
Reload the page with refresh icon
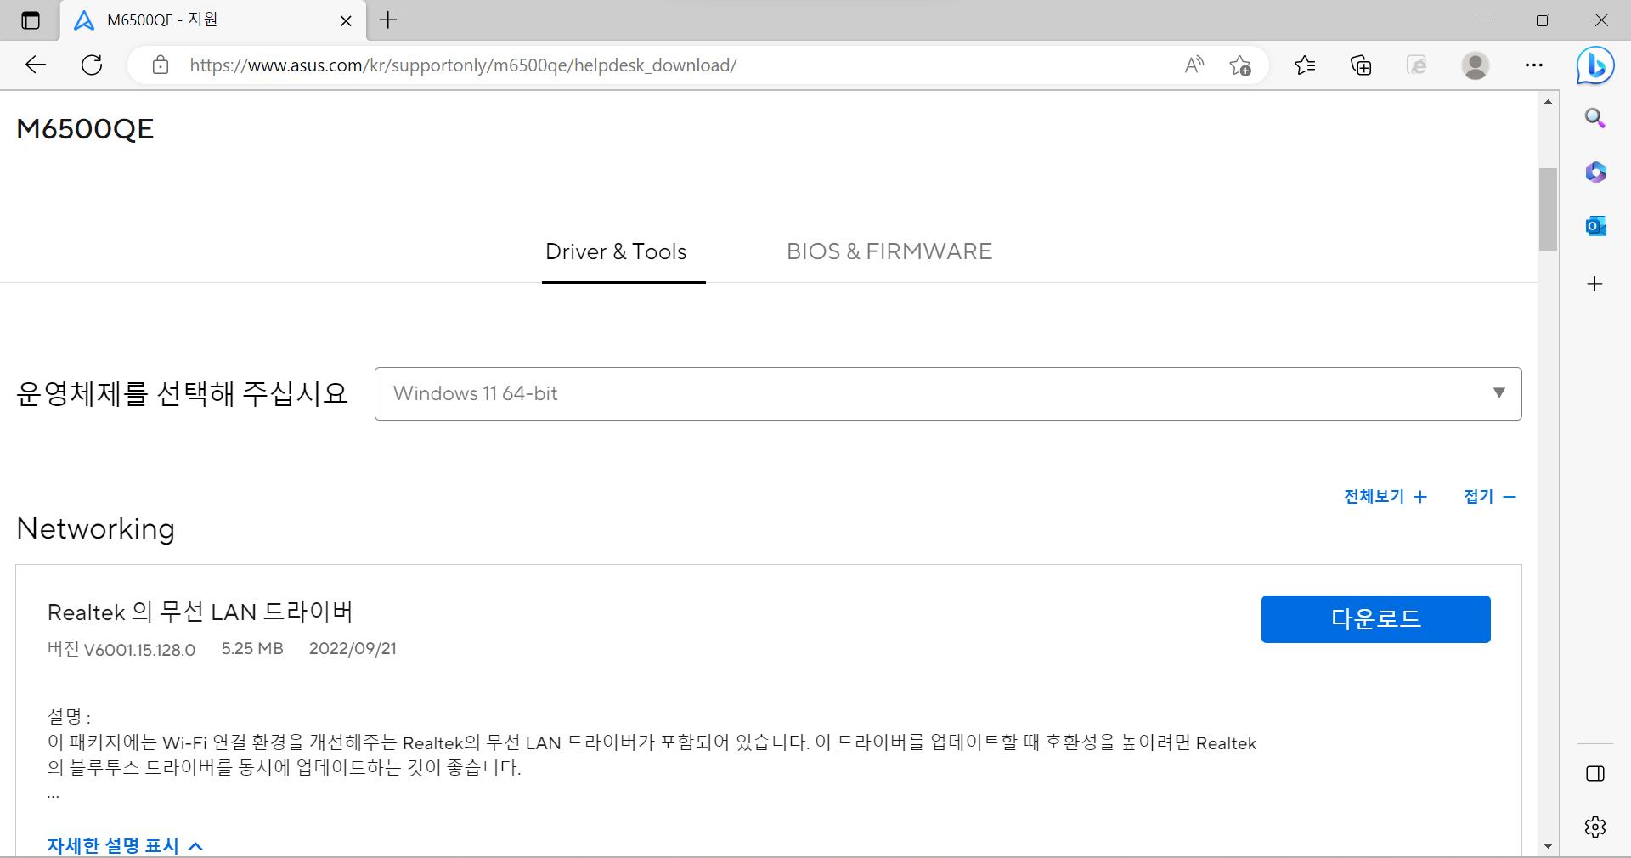point(92,65)
